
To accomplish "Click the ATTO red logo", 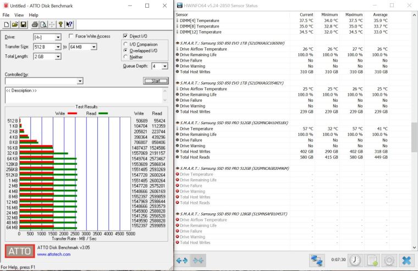I will [20, 251].
